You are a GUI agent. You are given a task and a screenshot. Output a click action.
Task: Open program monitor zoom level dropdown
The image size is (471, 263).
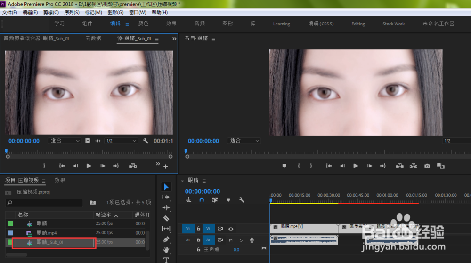(x=244, y=141)
